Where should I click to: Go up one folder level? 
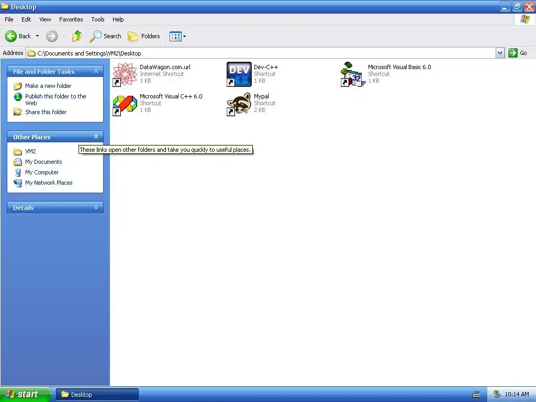77,36
